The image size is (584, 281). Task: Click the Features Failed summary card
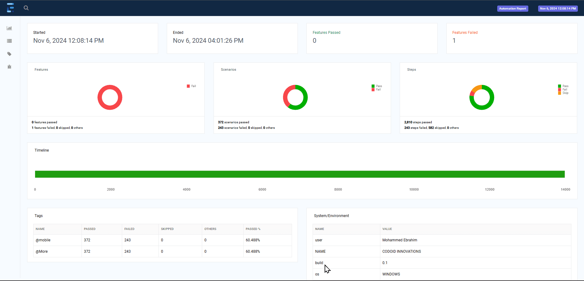pyautogui.click(x=511, y=38)
